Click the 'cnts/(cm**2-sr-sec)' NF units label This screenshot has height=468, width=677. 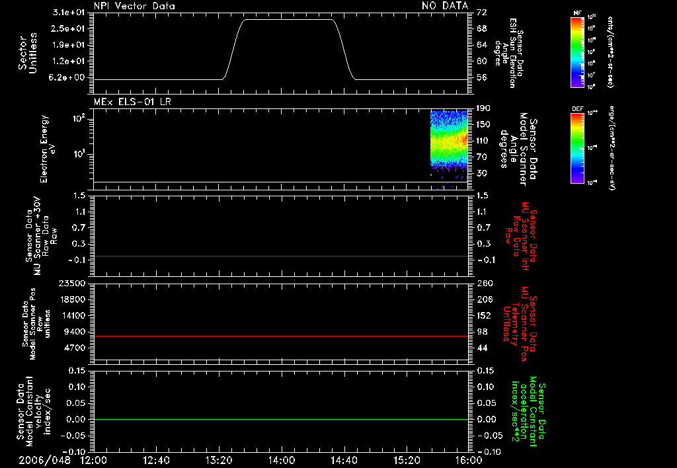tap(610, 52)
